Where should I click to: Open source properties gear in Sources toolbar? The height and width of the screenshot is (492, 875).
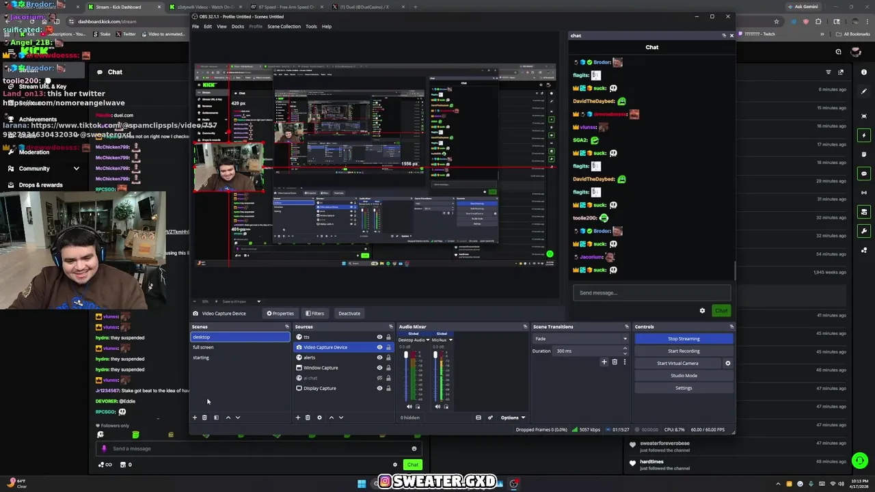pyautogui.click(x=319, y=418)
